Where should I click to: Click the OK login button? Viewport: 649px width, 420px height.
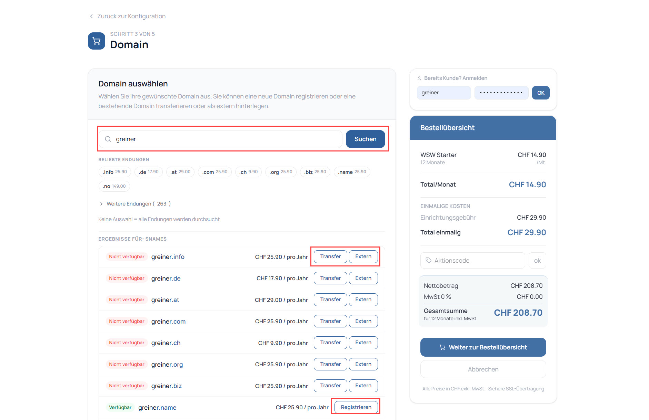point(540,93)
